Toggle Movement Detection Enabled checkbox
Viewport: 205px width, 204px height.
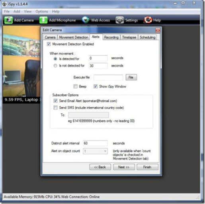[x=49, y=44]
